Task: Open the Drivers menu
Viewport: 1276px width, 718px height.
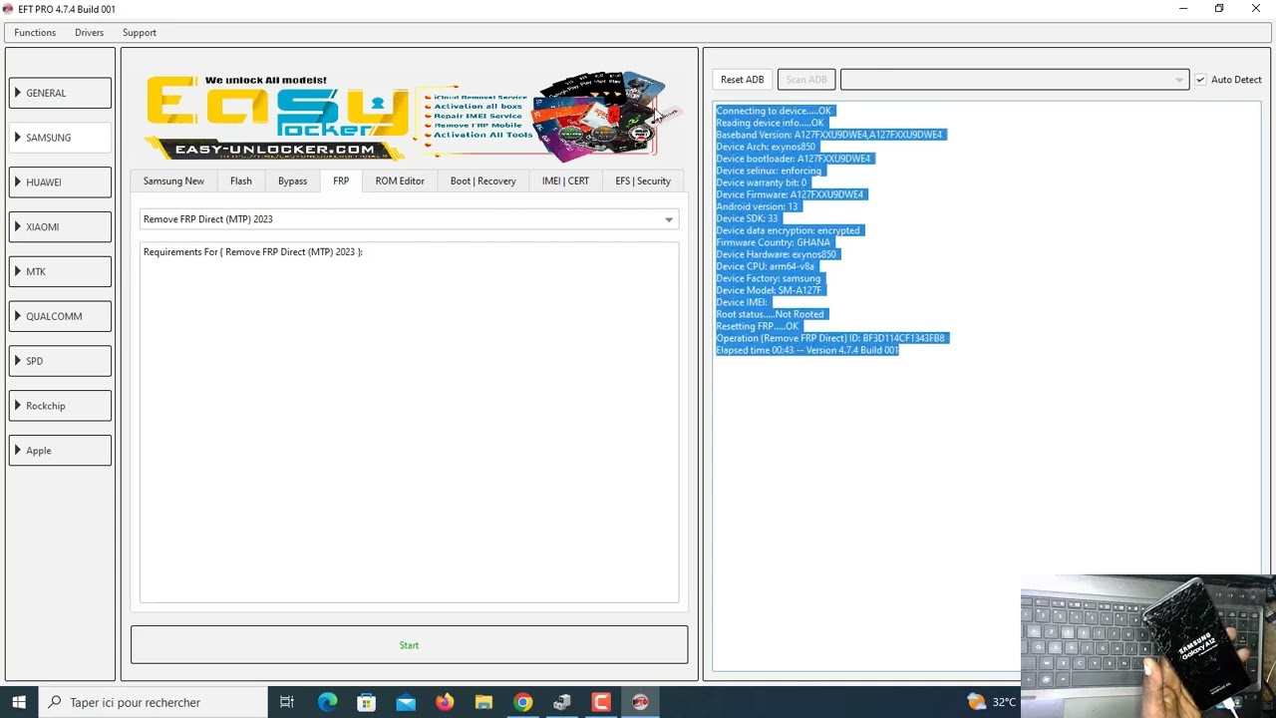Action: (x=89, y=33)
